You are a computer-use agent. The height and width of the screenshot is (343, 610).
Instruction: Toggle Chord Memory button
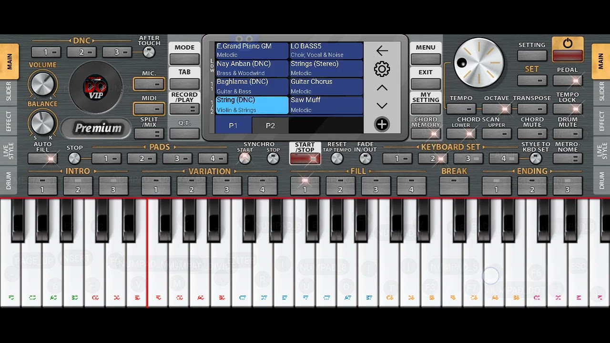426,134
